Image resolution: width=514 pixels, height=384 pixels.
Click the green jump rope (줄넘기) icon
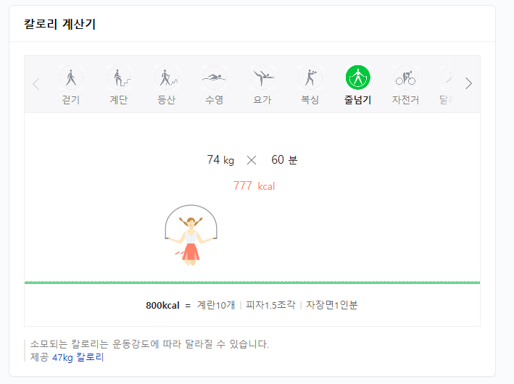click(x=357, y=78)
